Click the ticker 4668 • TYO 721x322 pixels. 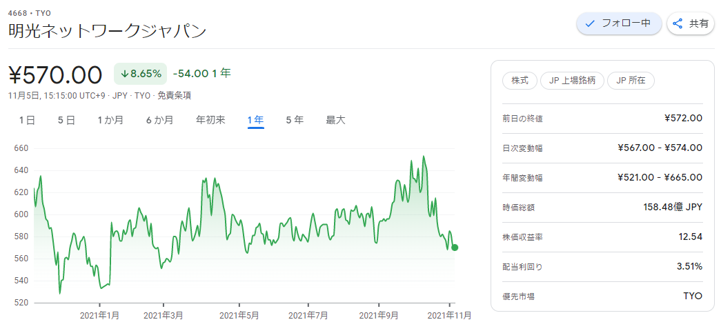point(30,13)
